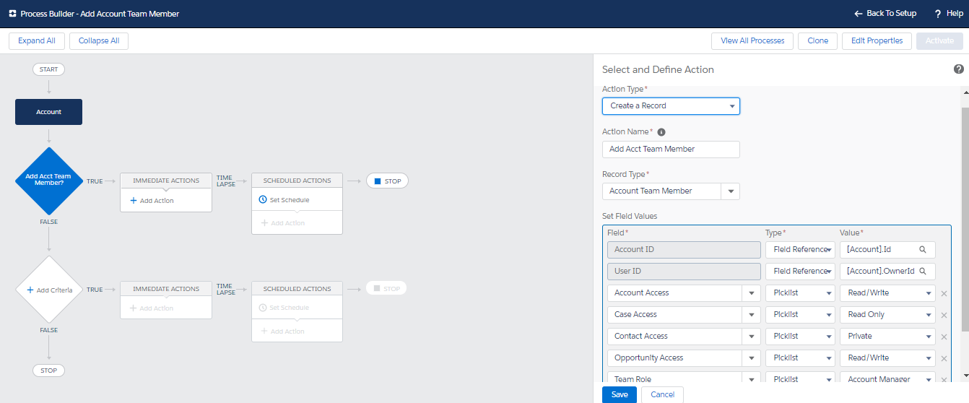Open the Action Type dropdown
This screenshot has width=969, height=403.
671,106
